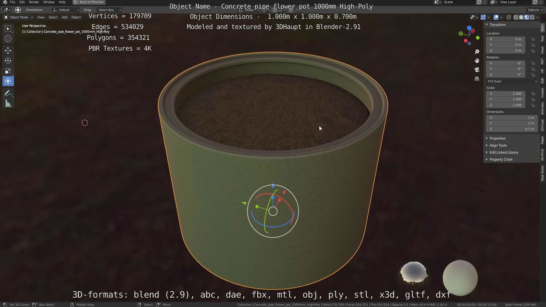Select the Scale tool
546x307 pixels.
point(8,71)
